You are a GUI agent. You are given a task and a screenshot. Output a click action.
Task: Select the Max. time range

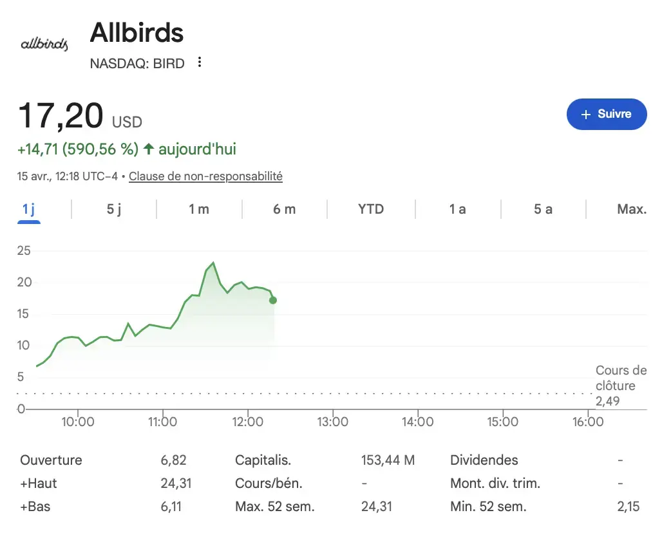pos(632,209)
